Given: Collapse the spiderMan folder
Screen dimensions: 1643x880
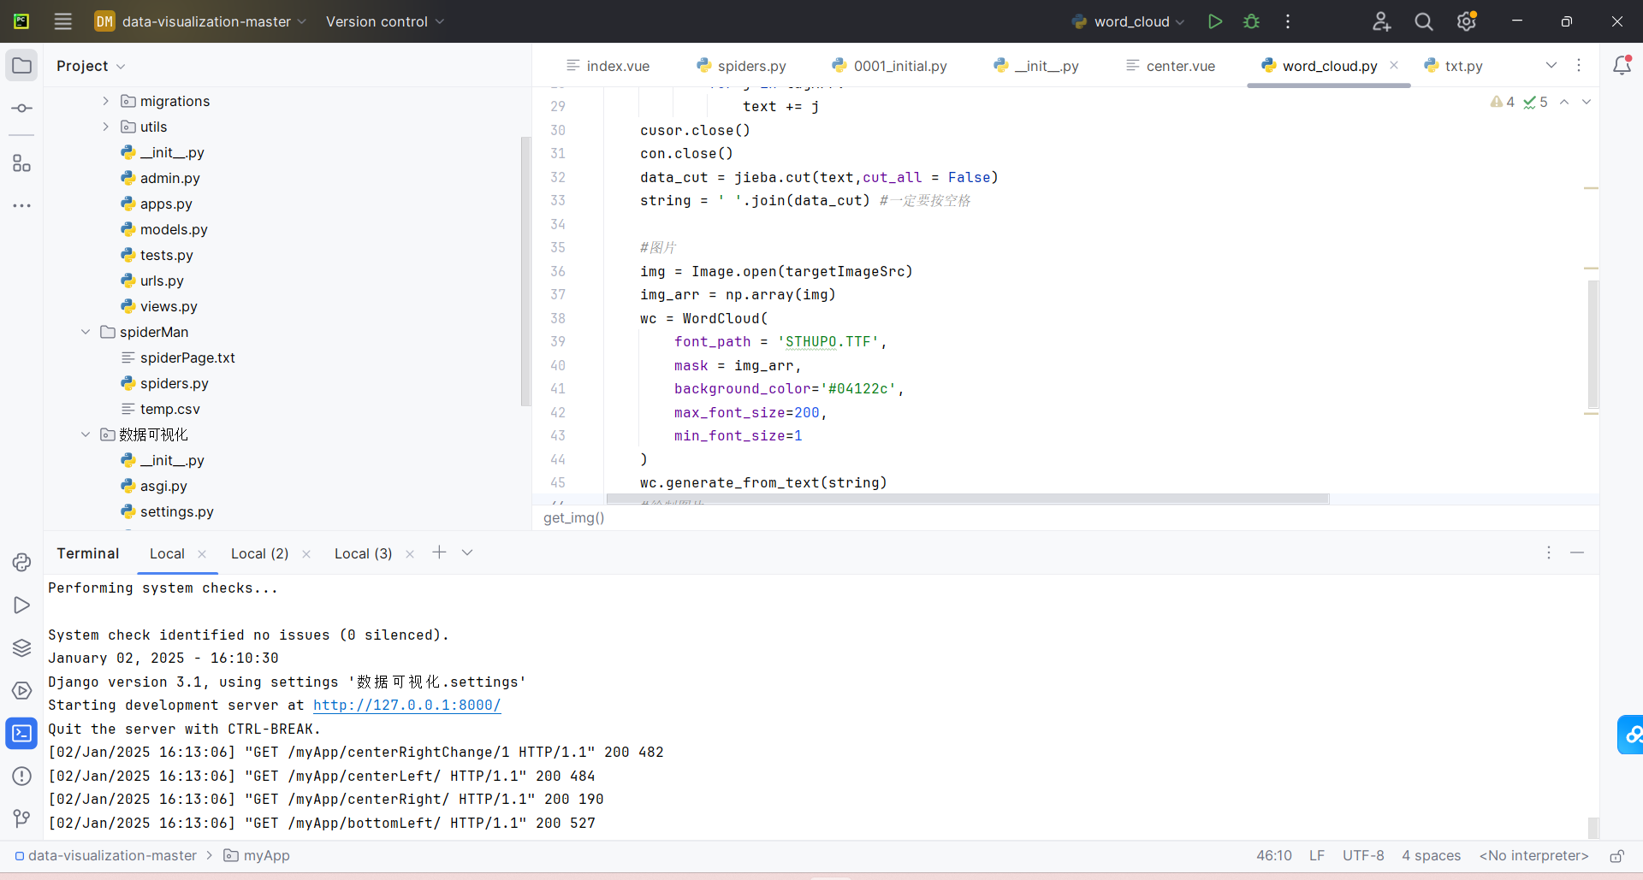Looking at the screenshot, I should [x=86, y=332].
